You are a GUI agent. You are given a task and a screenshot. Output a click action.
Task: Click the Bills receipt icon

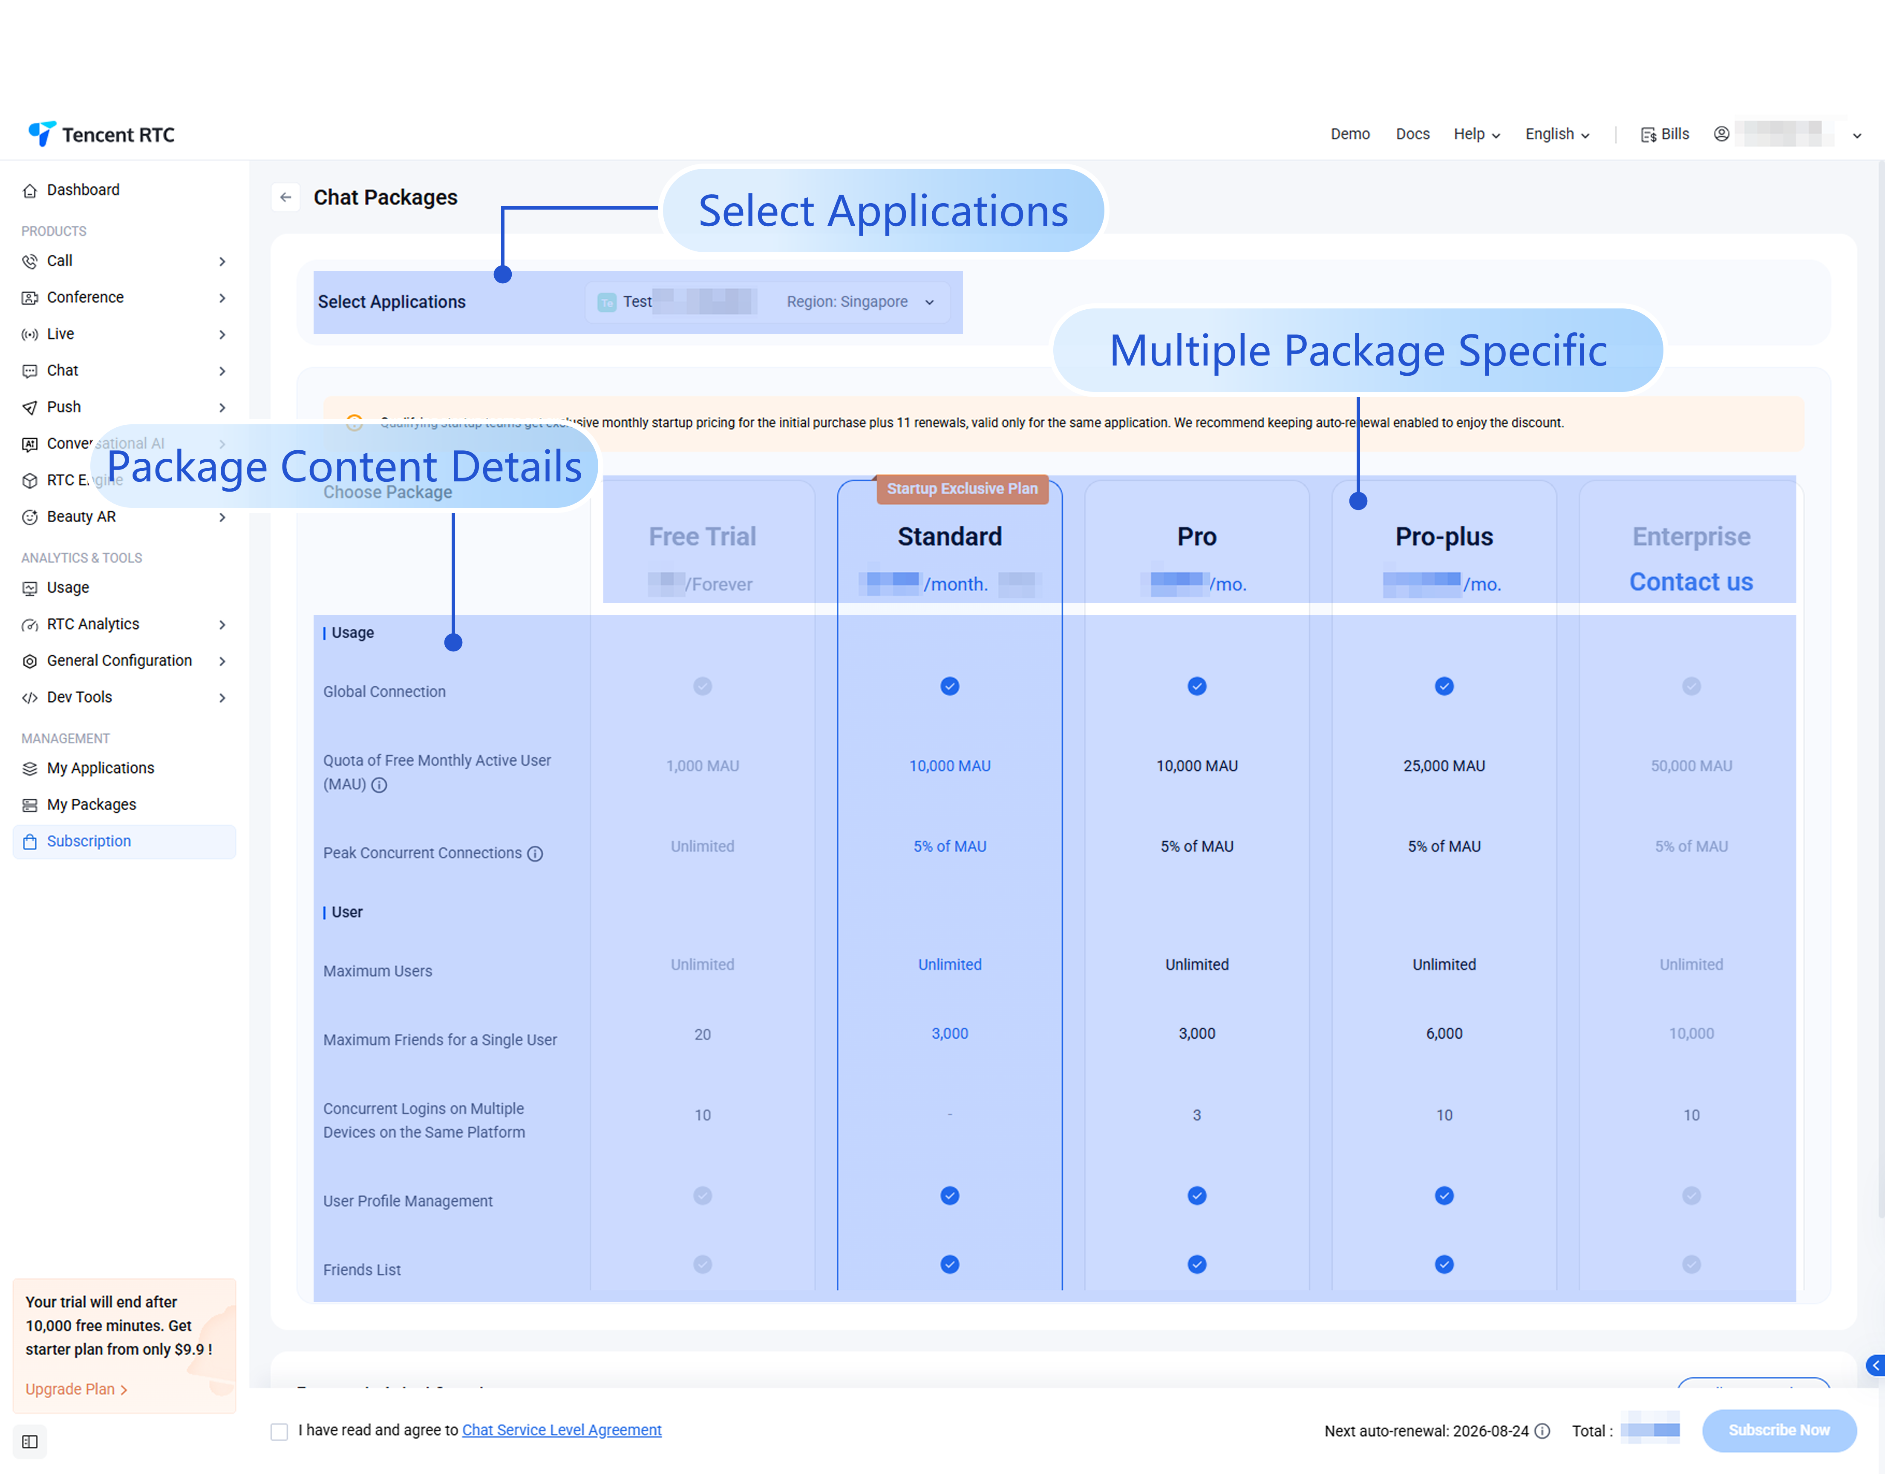(1649, 135)
